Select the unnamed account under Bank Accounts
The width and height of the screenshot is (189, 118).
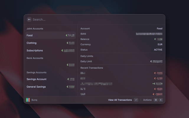point(50,65)
